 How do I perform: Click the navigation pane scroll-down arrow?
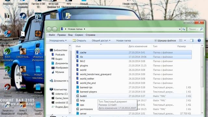[70, 113]
